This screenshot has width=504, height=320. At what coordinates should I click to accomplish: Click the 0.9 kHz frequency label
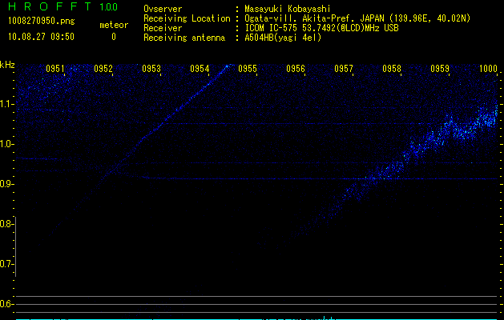(x=7, y=184)
